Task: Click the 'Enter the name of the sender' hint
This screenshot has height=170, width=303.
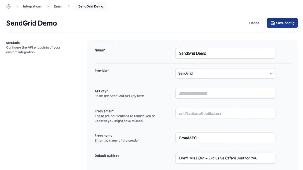Action: click(117, 140)
